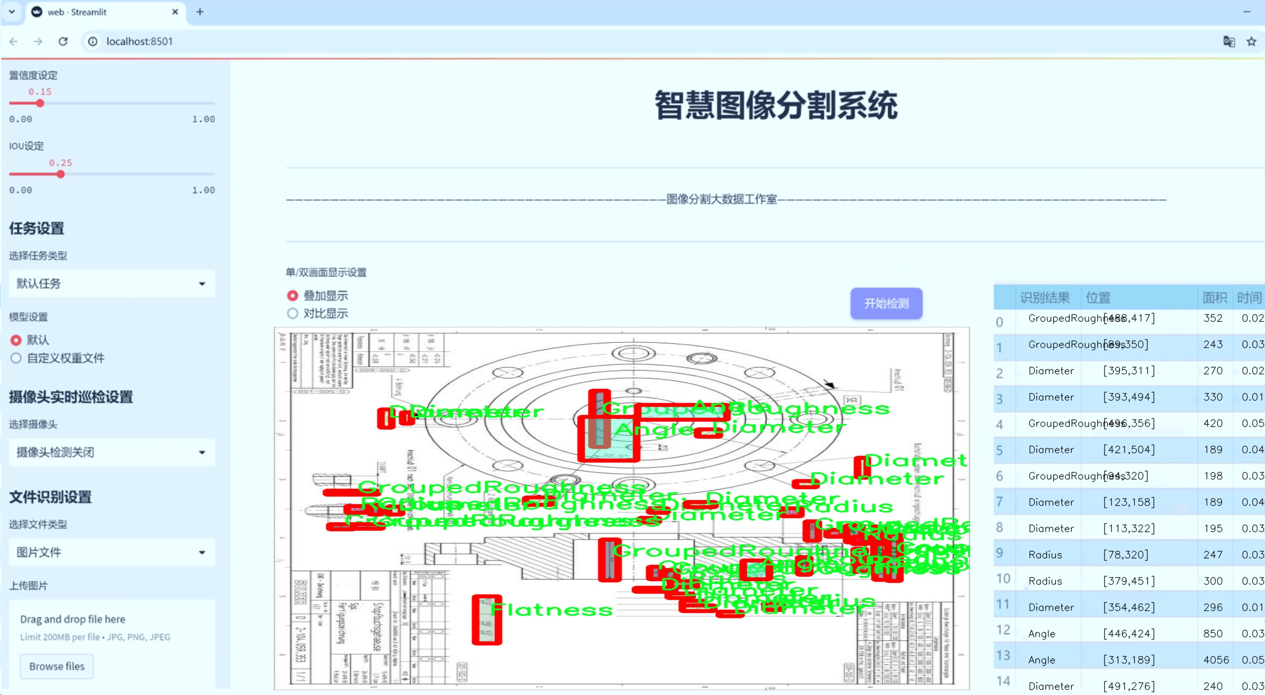
Task: Open the tab search chevron
Action: [12, 12]
